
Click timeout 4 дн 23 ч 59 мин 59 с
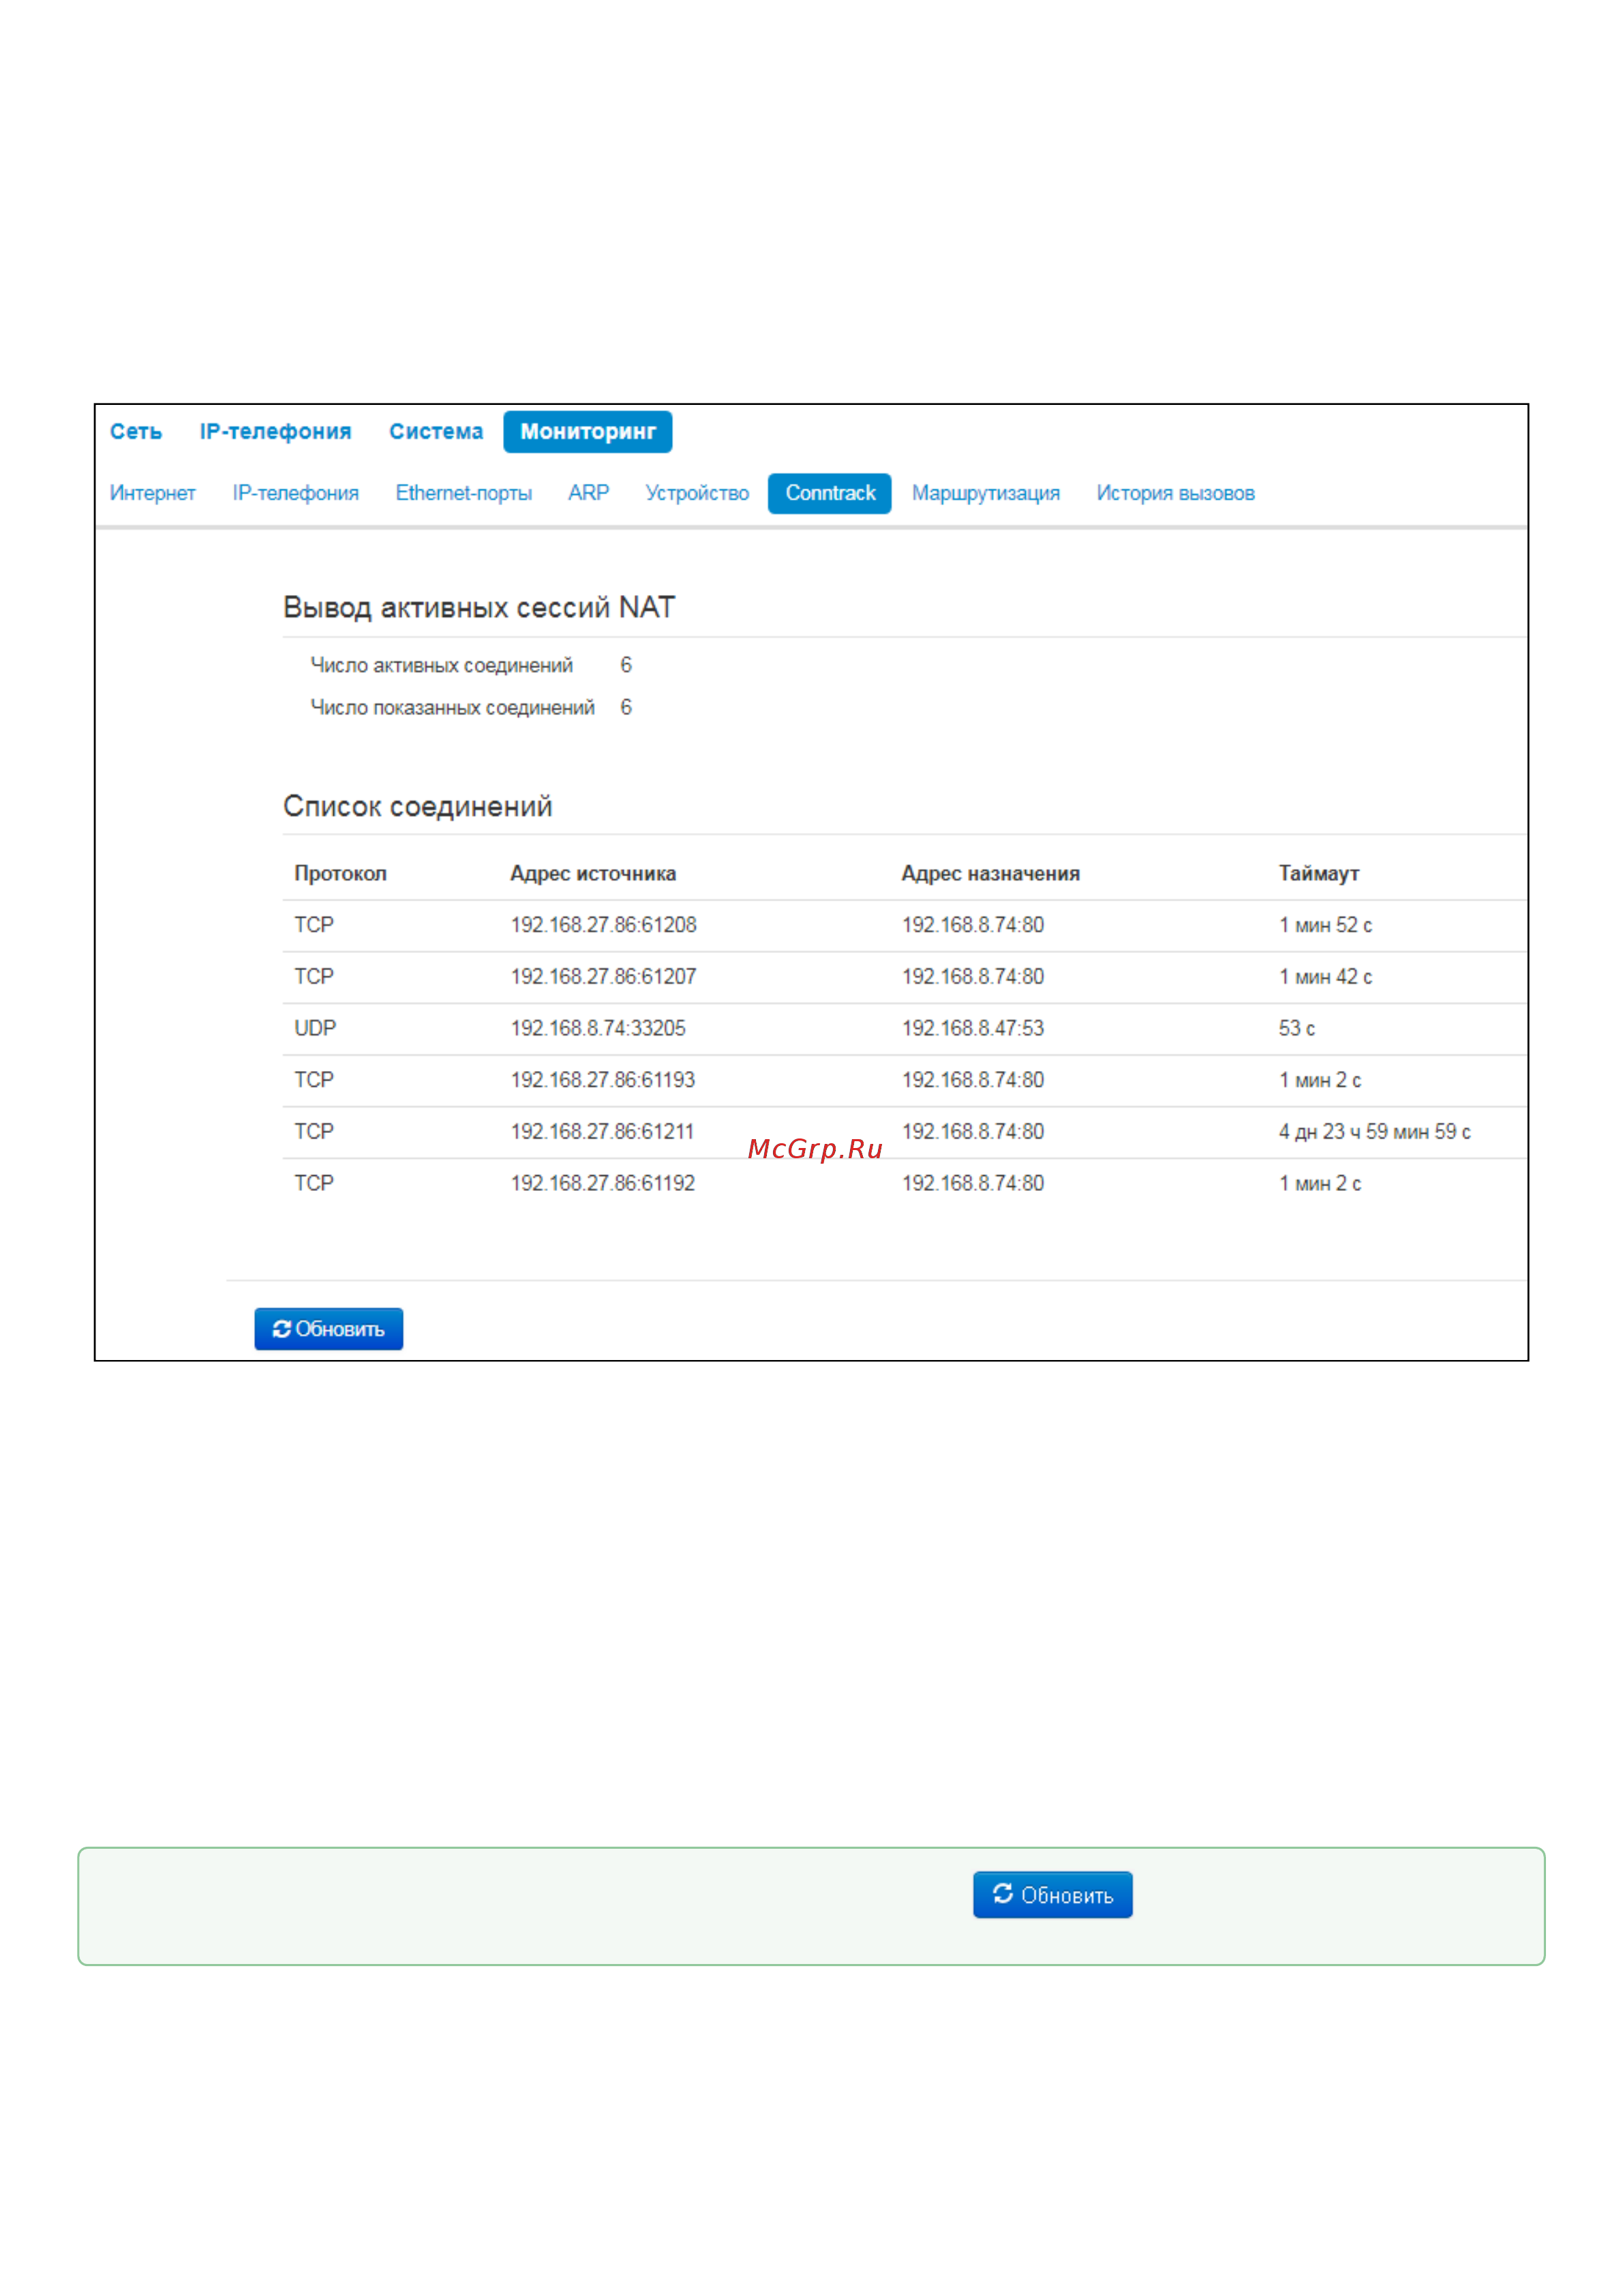tap(1374, 1132)
